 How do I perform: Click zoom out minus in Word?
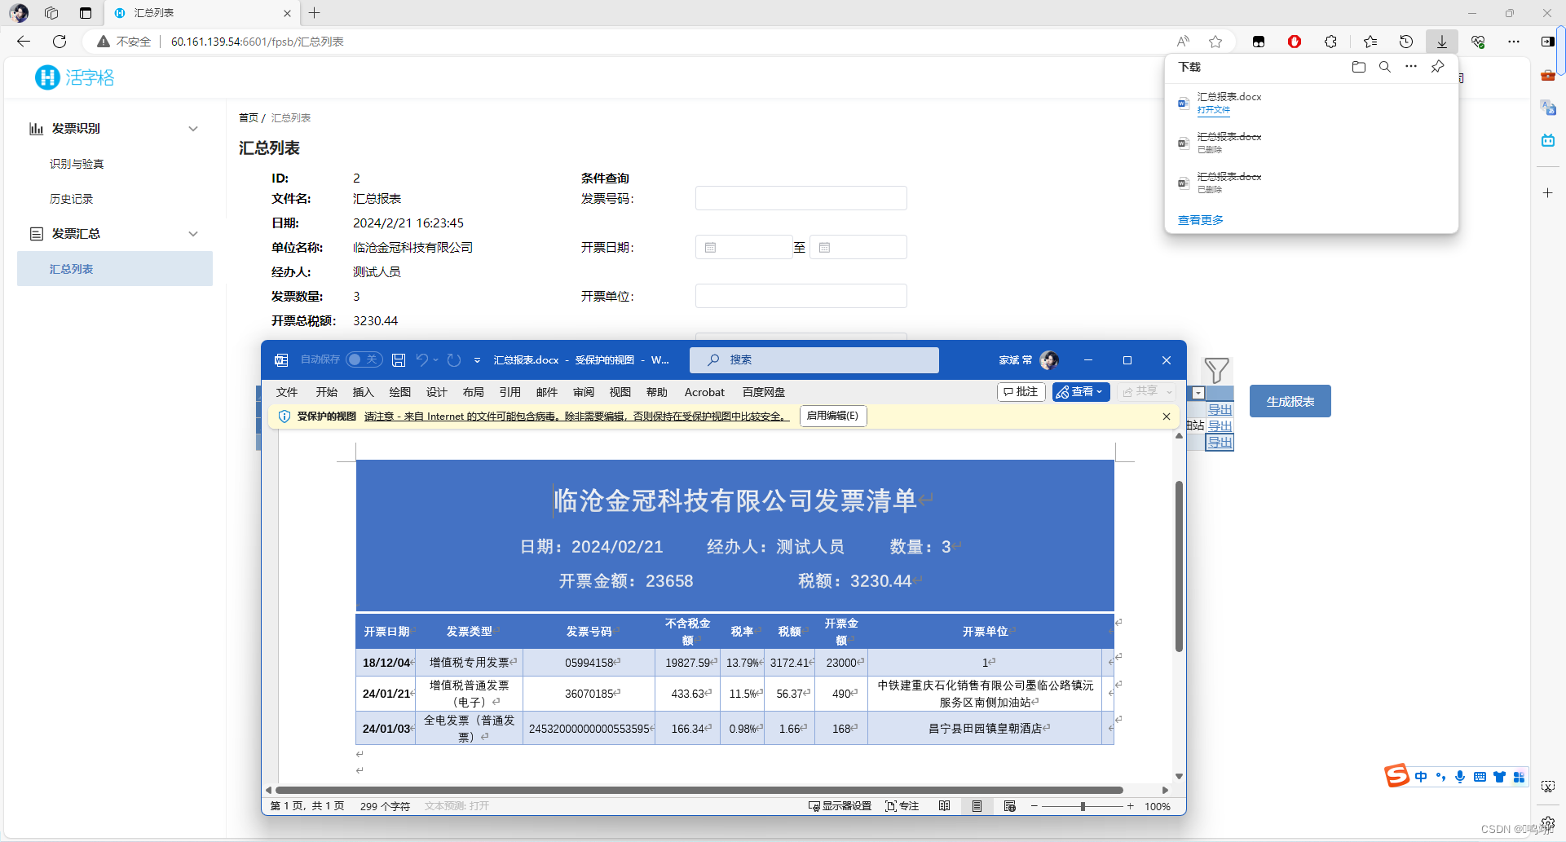point(1034,806)
